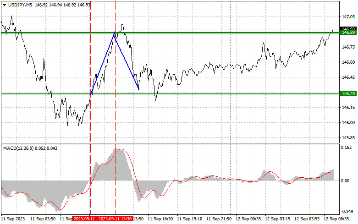Click the triangle icon beside USDJPY,M5
358x224 pixels.
click(x=4, y=4)
